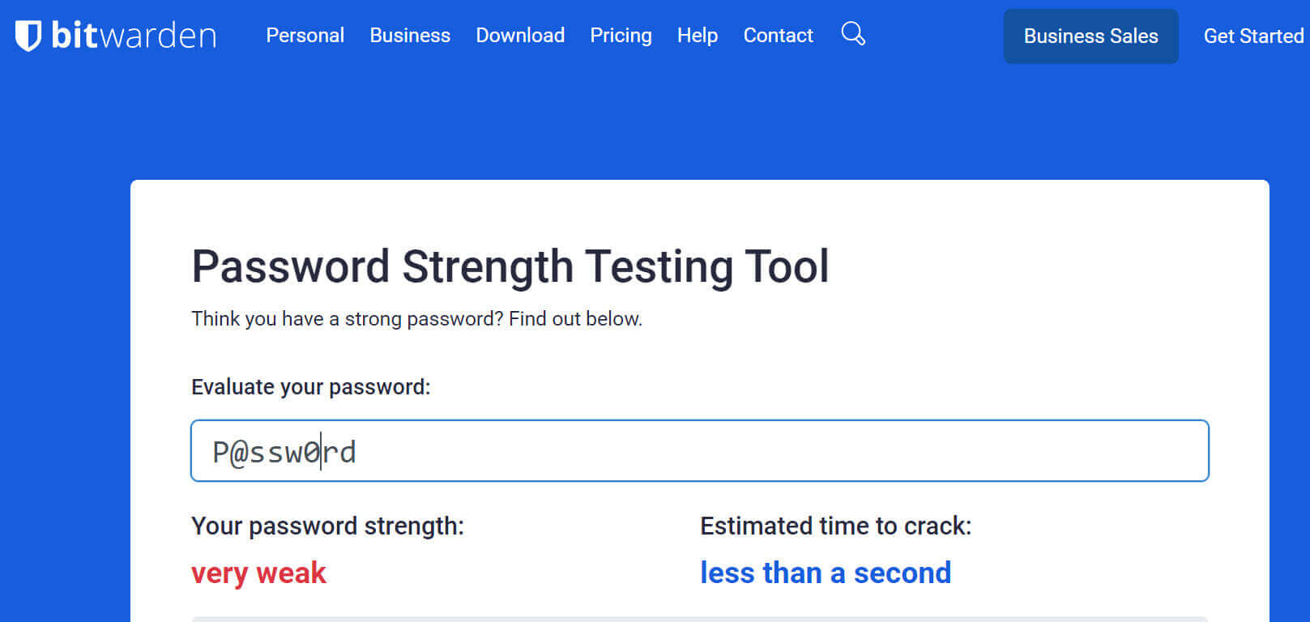This screenshot has height=622, width=1310.
Task: Click the "Estimated time to crack:" label
Action: coord(836,526)
